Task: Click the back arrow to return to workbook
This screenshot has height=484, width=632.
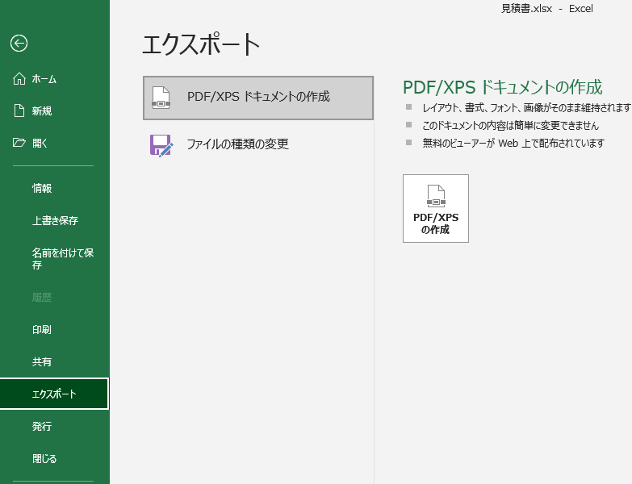Action: click(x=20, y=44)
